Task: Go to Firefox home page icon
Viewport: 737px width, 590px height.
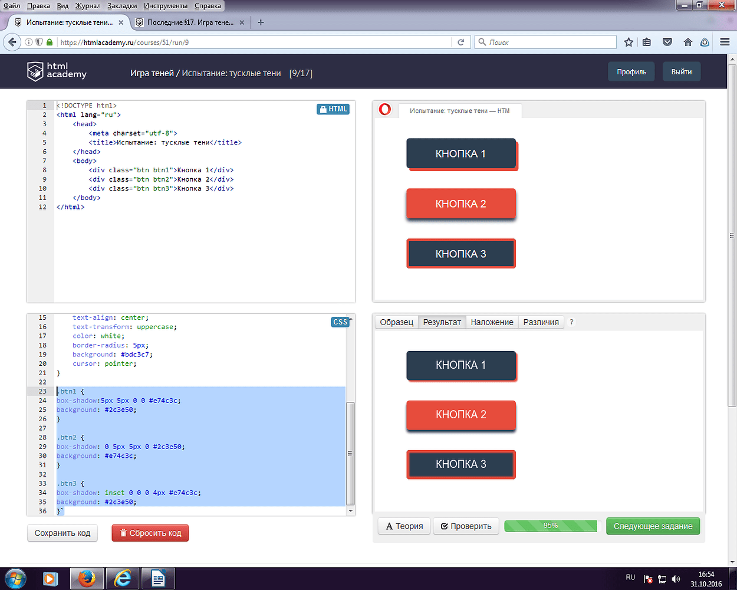Action: click(687, 42)
